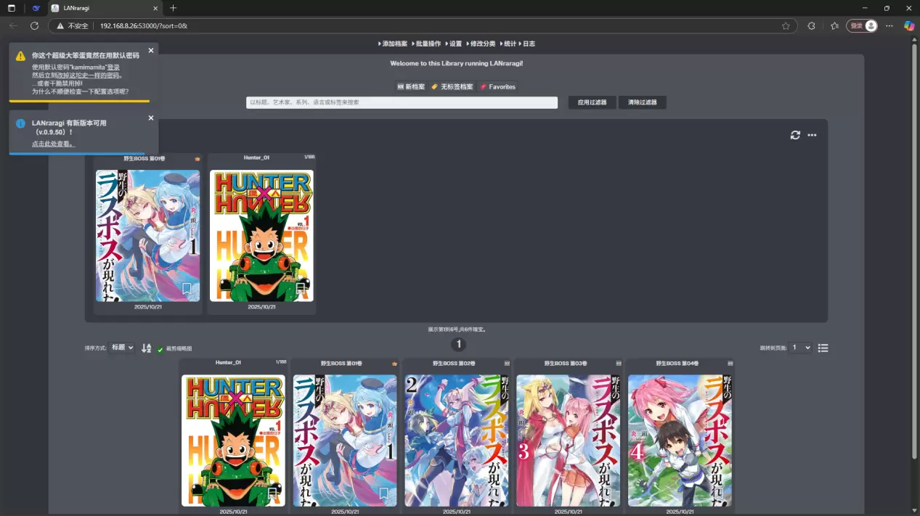The width and height of the screenshot is (920, 516).
Task: Open the 排序方式 sort-by dropdown
Action: click(121, 348)
